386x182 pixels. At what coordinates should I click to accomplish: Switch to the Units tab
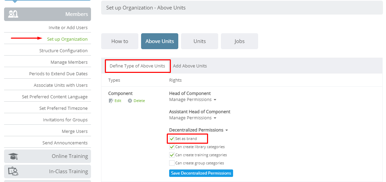[199, 41]
